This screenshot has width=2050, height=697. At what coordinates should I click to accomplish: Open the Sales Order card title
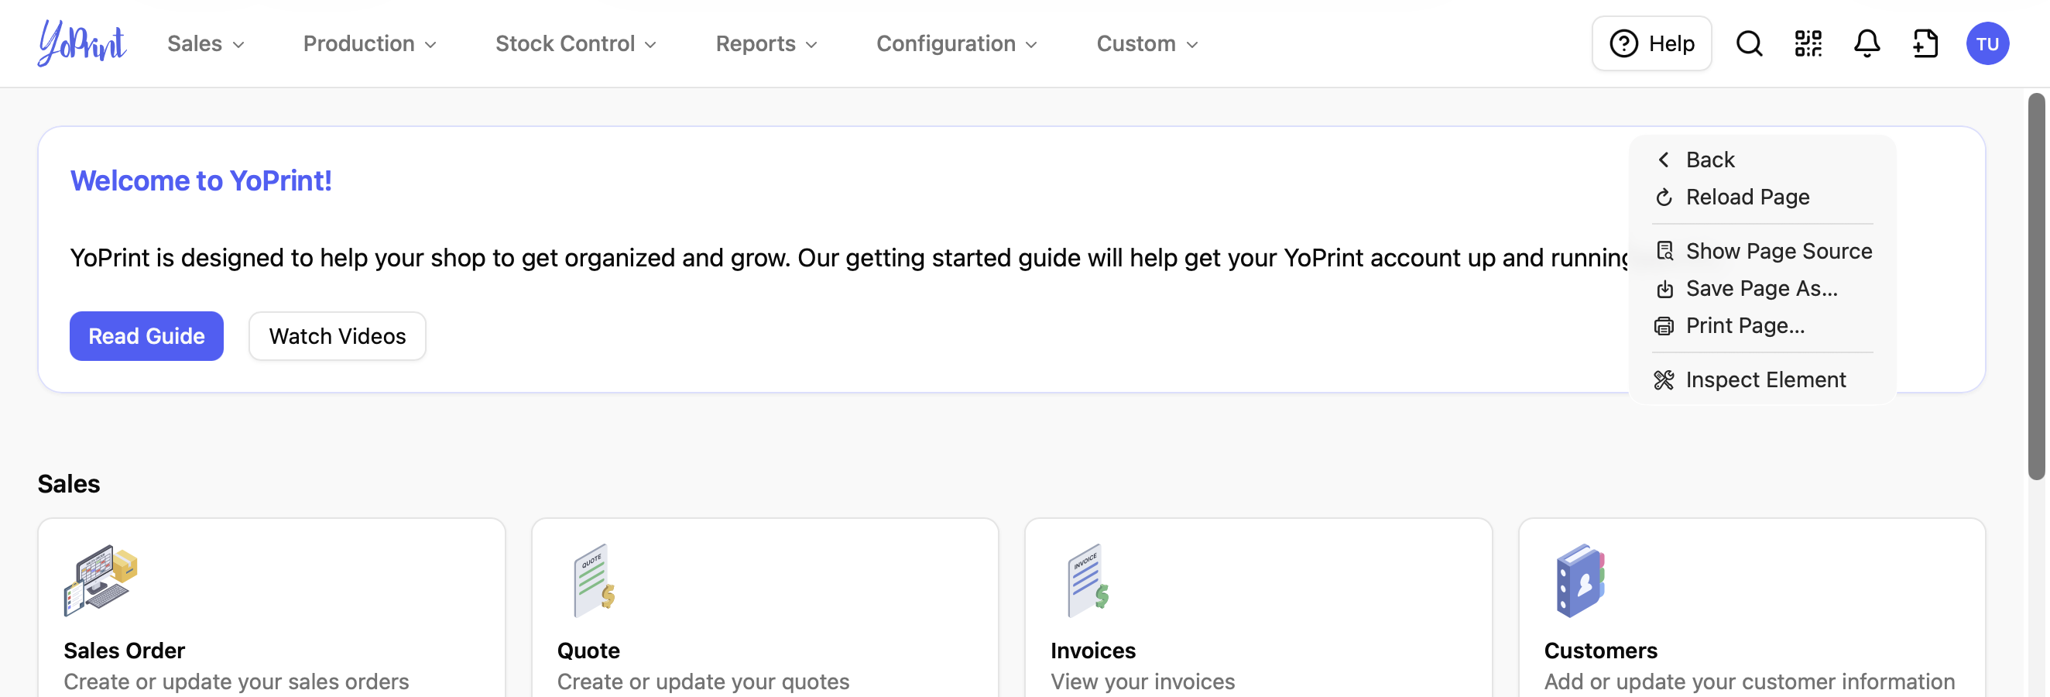[124, 651]
